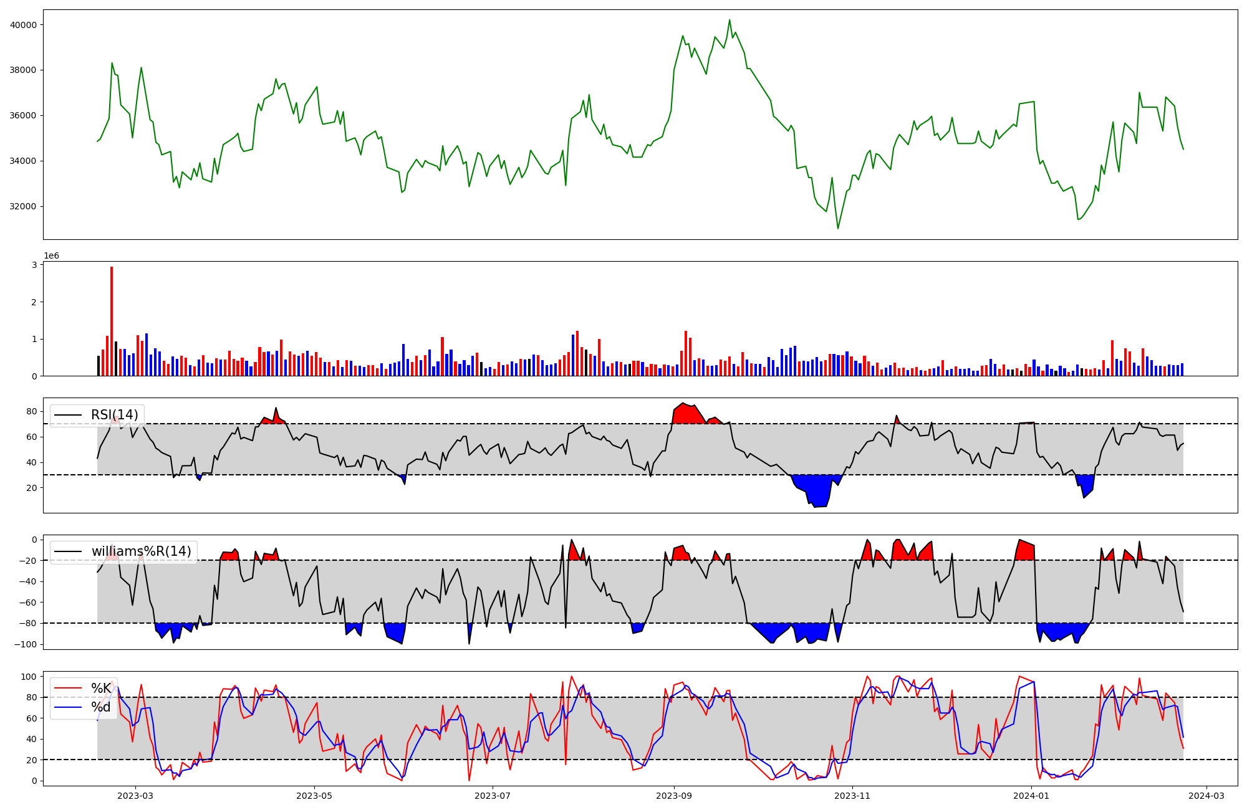Click the 2023-11 x-axis date label
The width and height of the screenshot is (1247, 810).
[852, 796]
